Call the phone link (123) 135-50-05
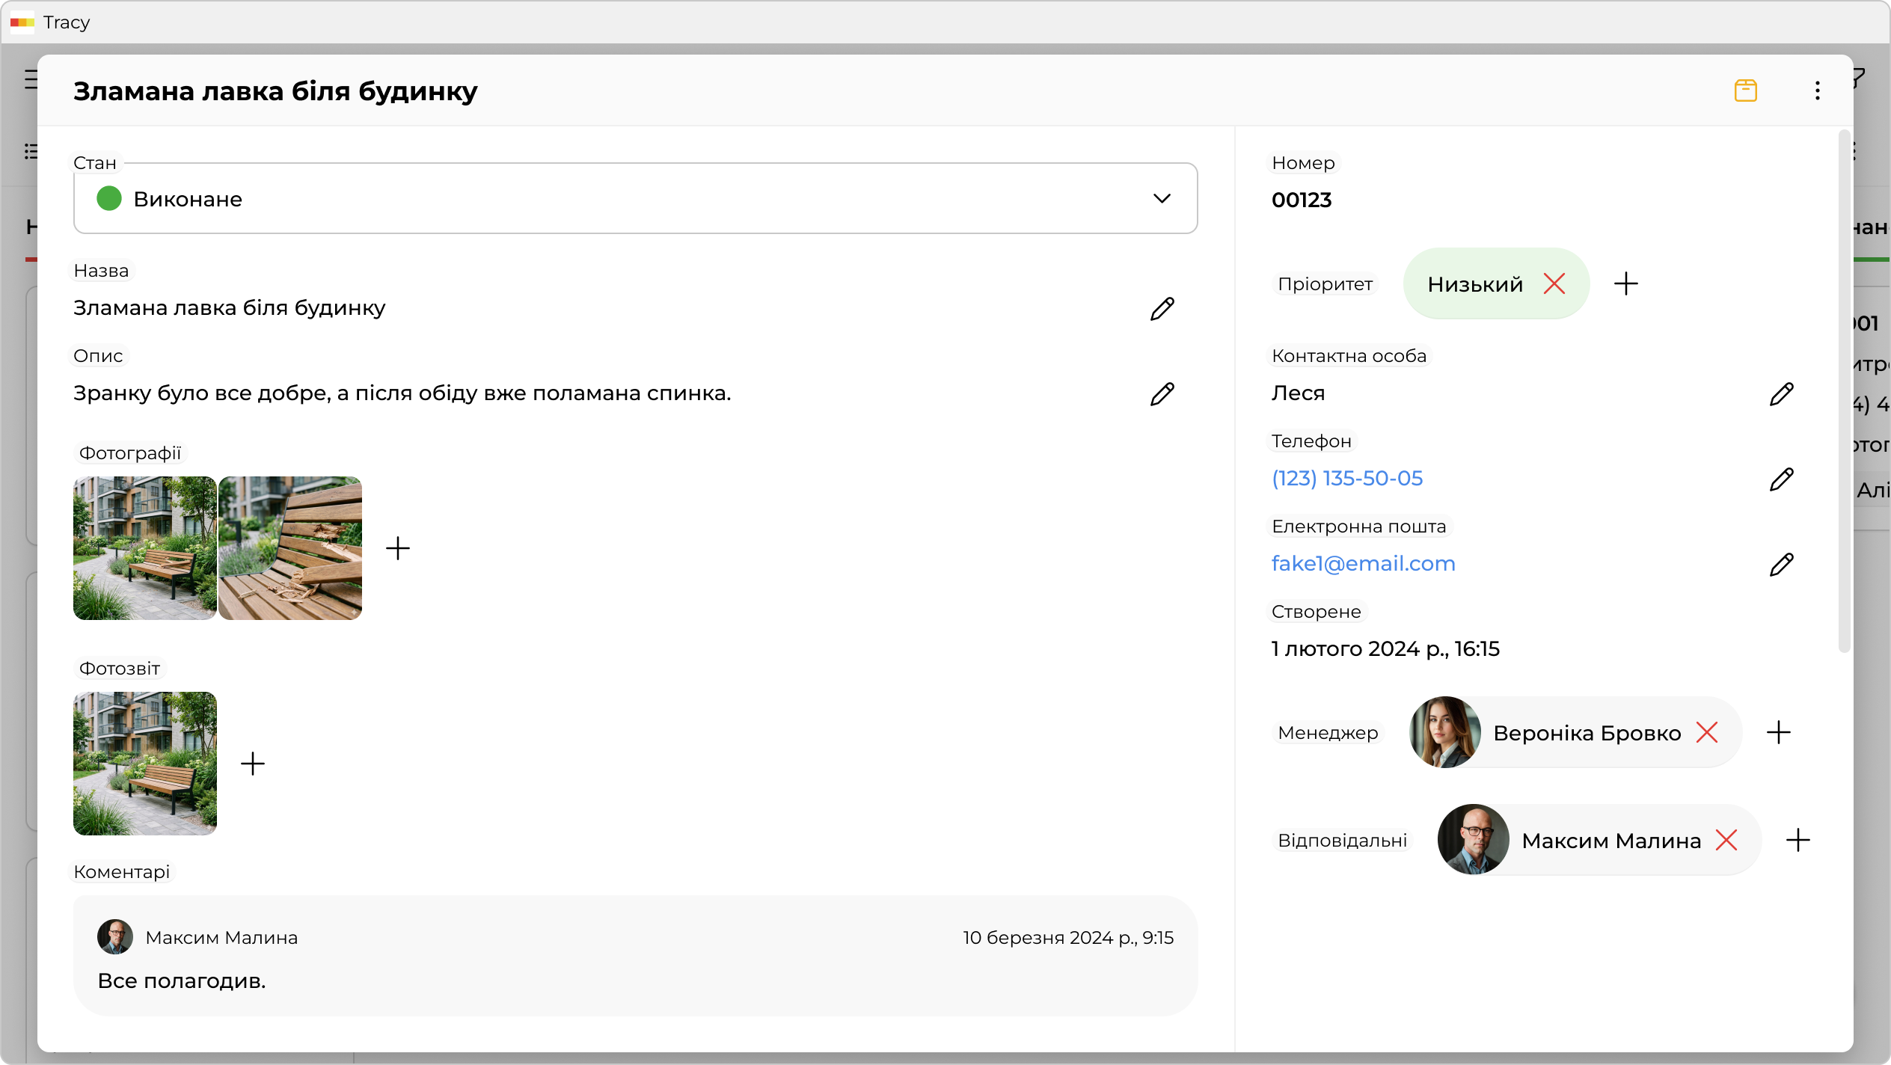Image resolution: width=1891 pixels, height=1065 pixels. 1347,479
